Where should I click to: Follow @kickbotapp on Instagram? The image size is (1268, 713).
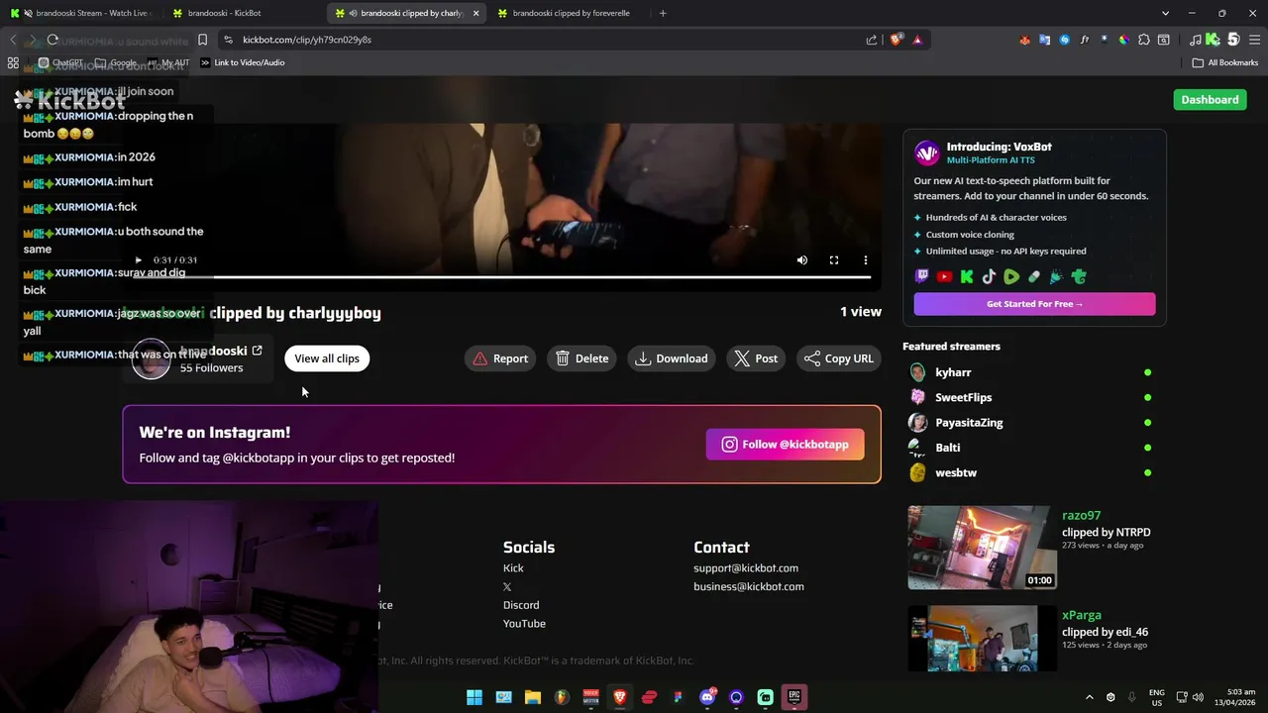click(x=785, y=445)
